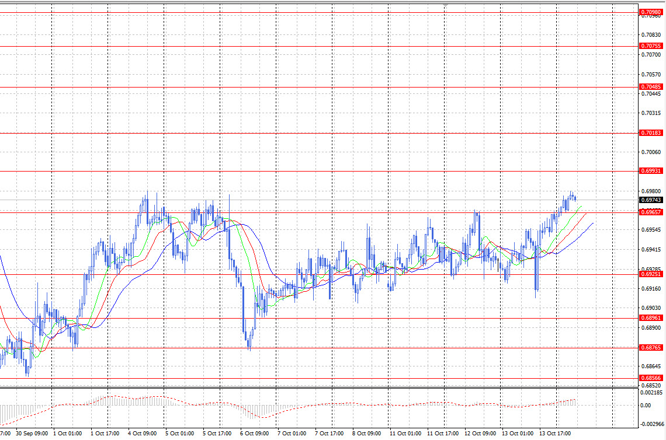
Task: Click the red 0.70183 price level label
Action: pos(651,133)
